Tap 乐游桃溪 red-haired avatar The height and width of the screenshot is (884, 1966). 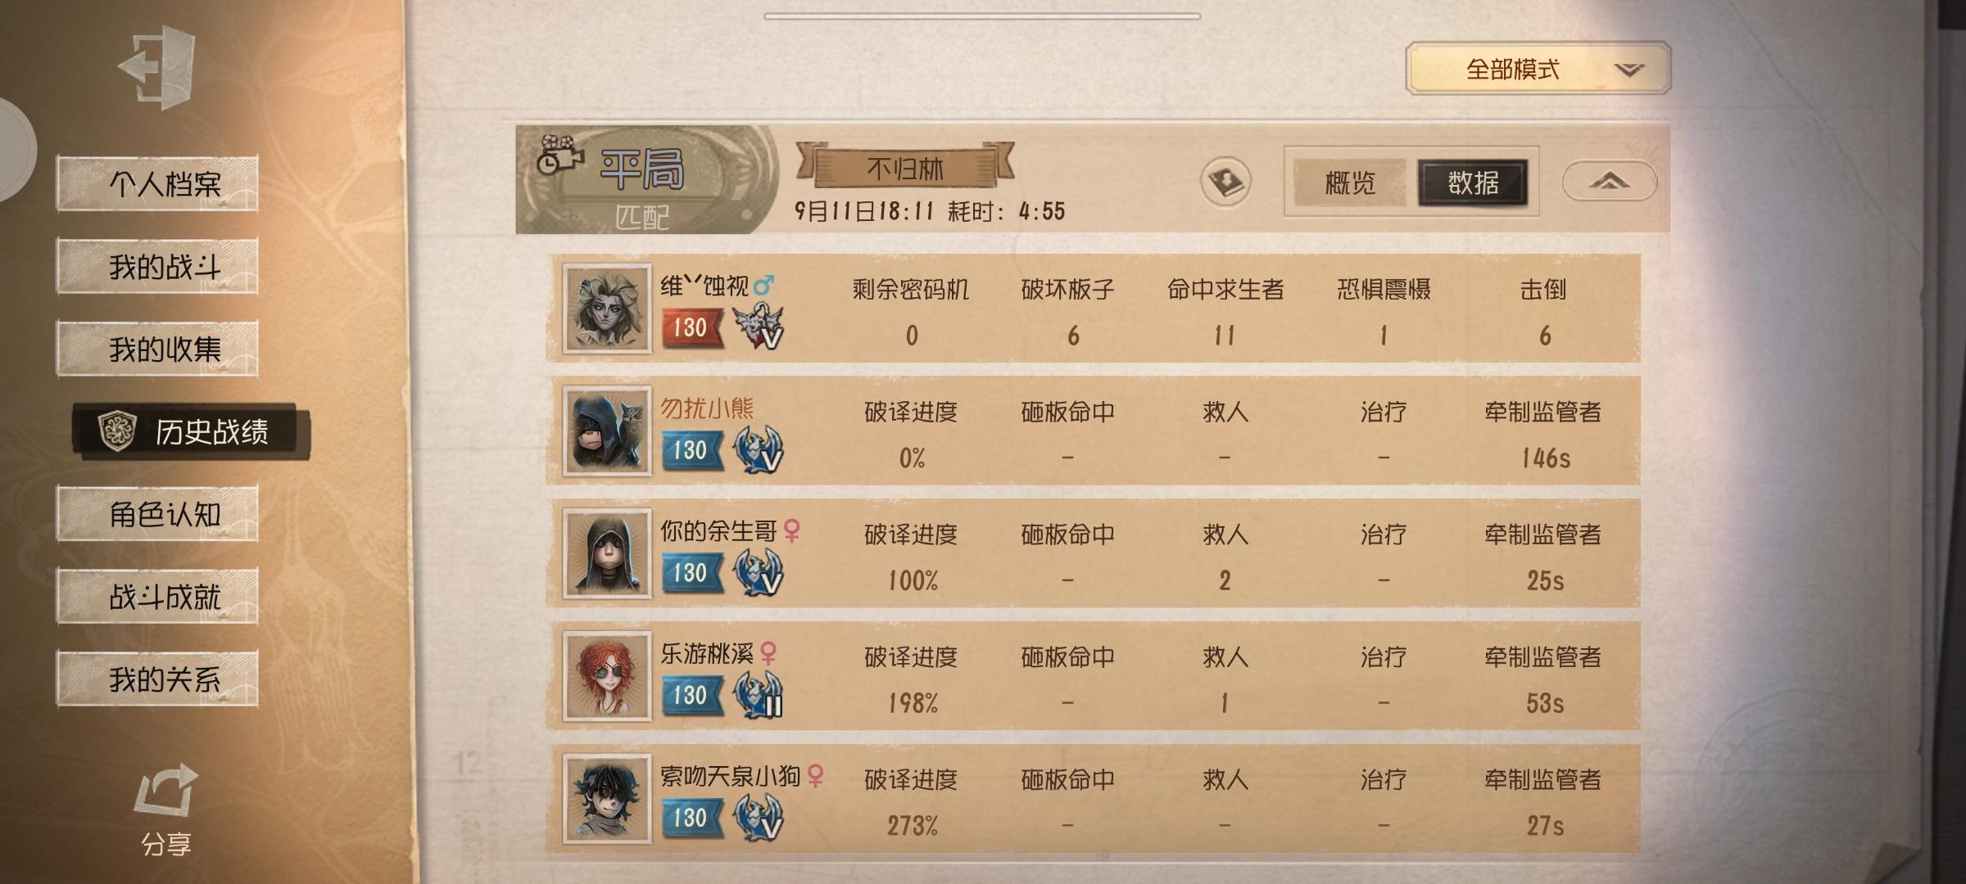(607, 676)
